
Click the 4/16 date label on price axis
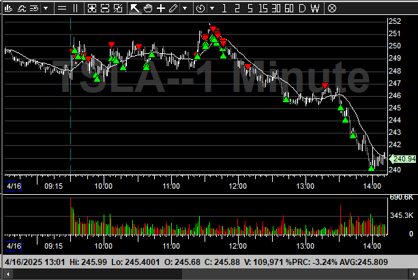click(14, 186)
